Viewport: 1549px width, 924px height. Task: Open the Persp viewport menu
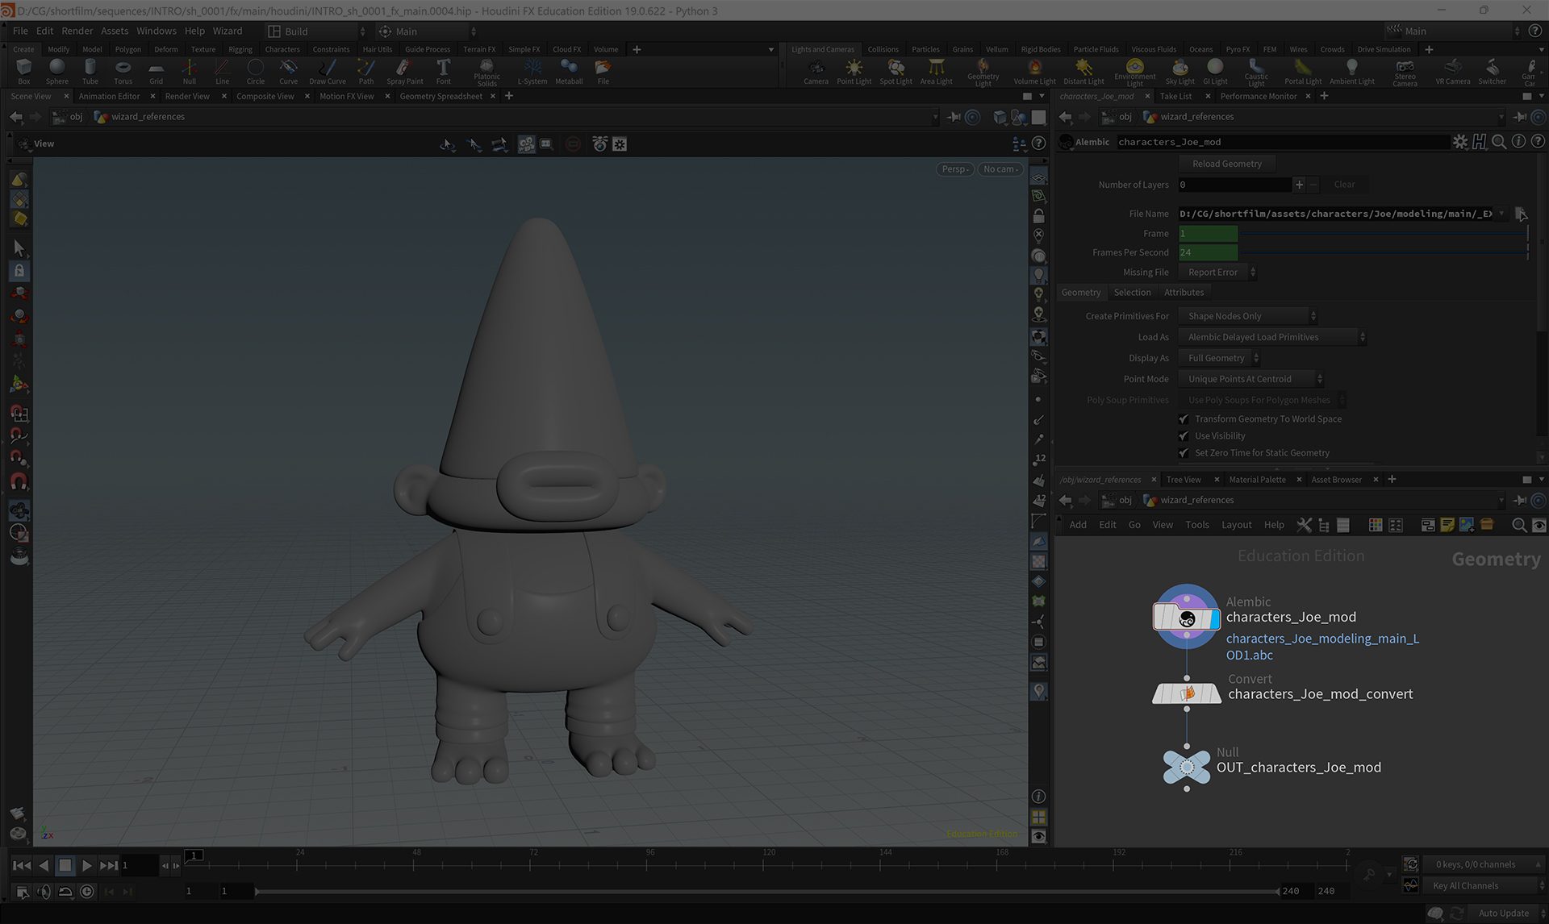click(955, 169)
